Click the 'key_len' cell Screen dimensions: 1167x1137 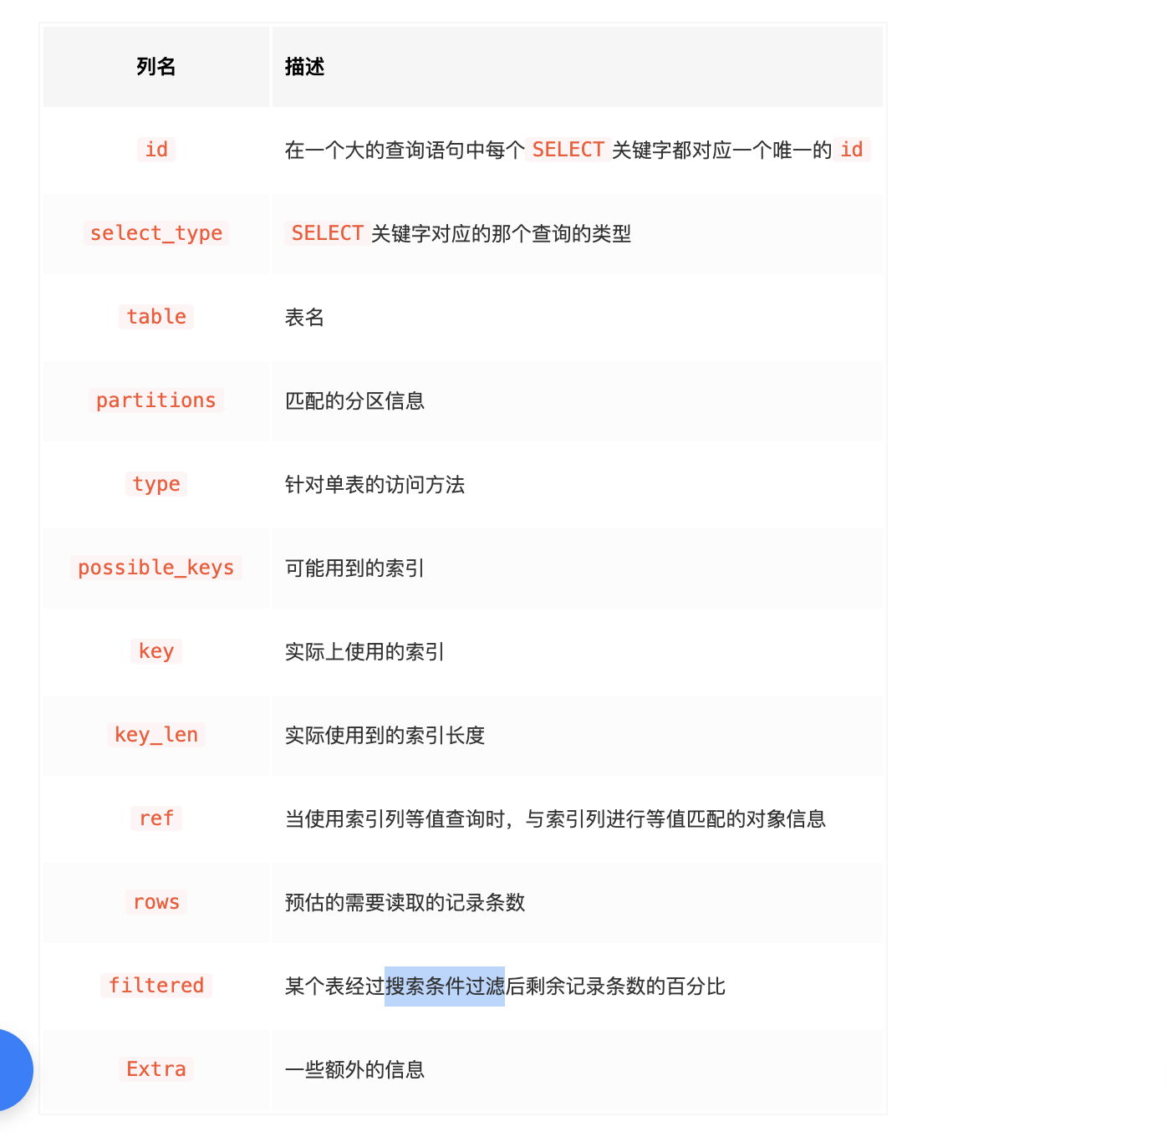point(156,735)
